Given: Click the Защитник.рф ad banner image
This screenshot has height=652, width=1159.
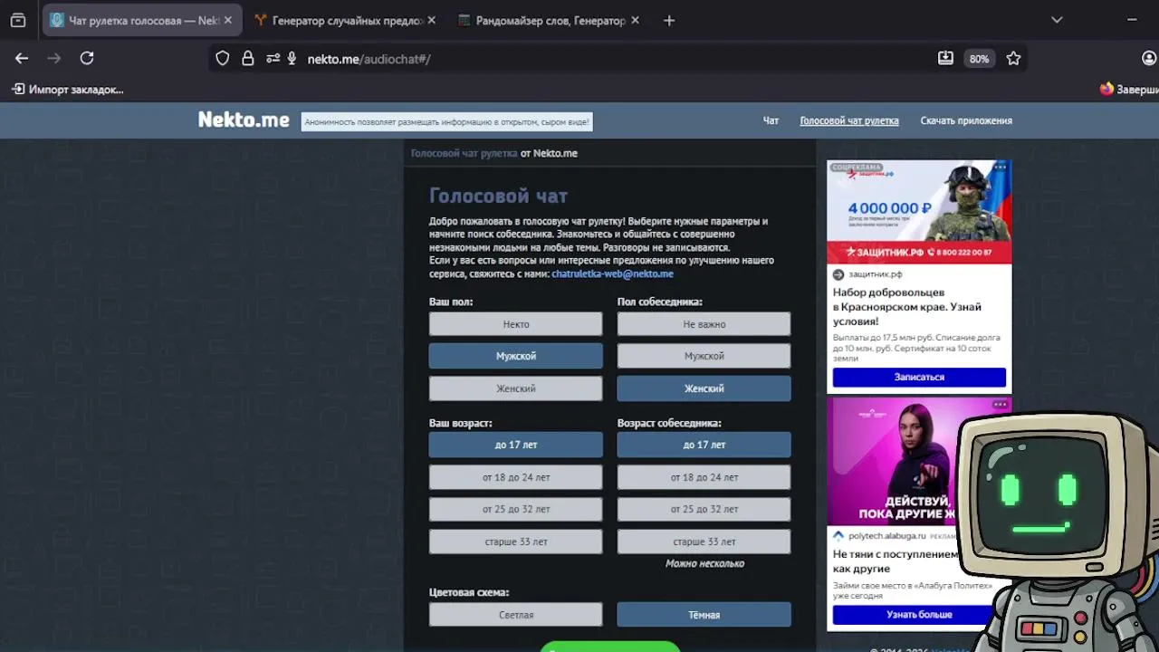Looking at the screenshot, I should (919, 212).
